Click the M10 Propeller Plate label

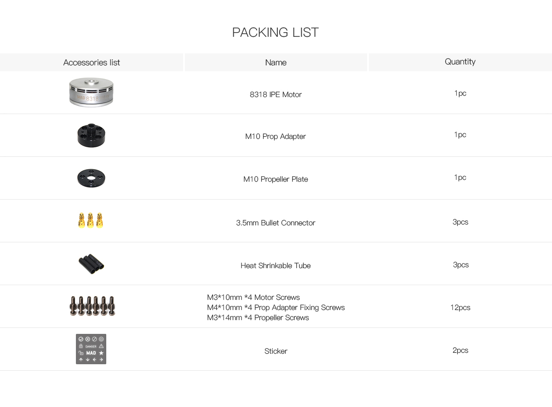[276, 179]
